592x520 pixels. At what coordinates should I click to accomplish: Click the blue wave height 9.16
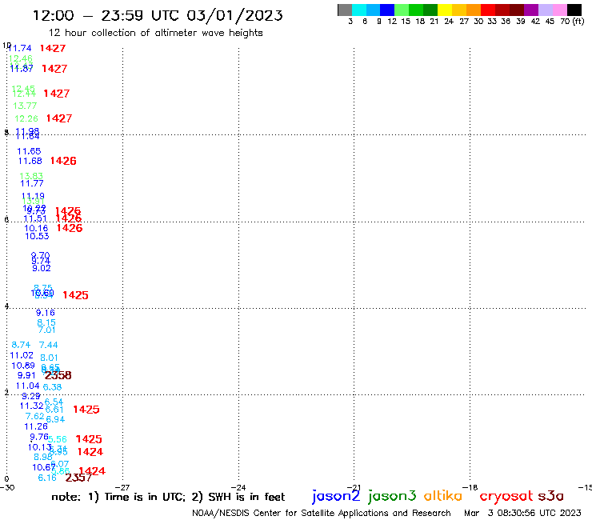coord(46,313)
